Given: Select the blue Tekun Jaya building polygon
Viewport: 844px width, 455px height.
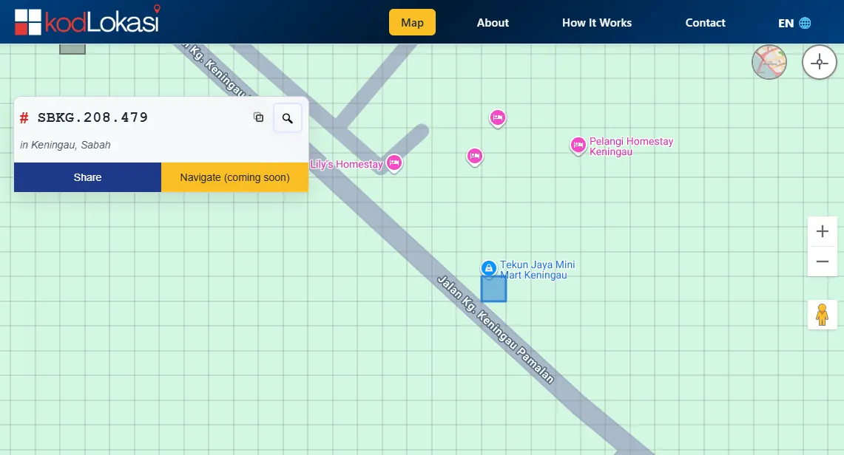Looking at the screenshot, I should coord(493,288).
